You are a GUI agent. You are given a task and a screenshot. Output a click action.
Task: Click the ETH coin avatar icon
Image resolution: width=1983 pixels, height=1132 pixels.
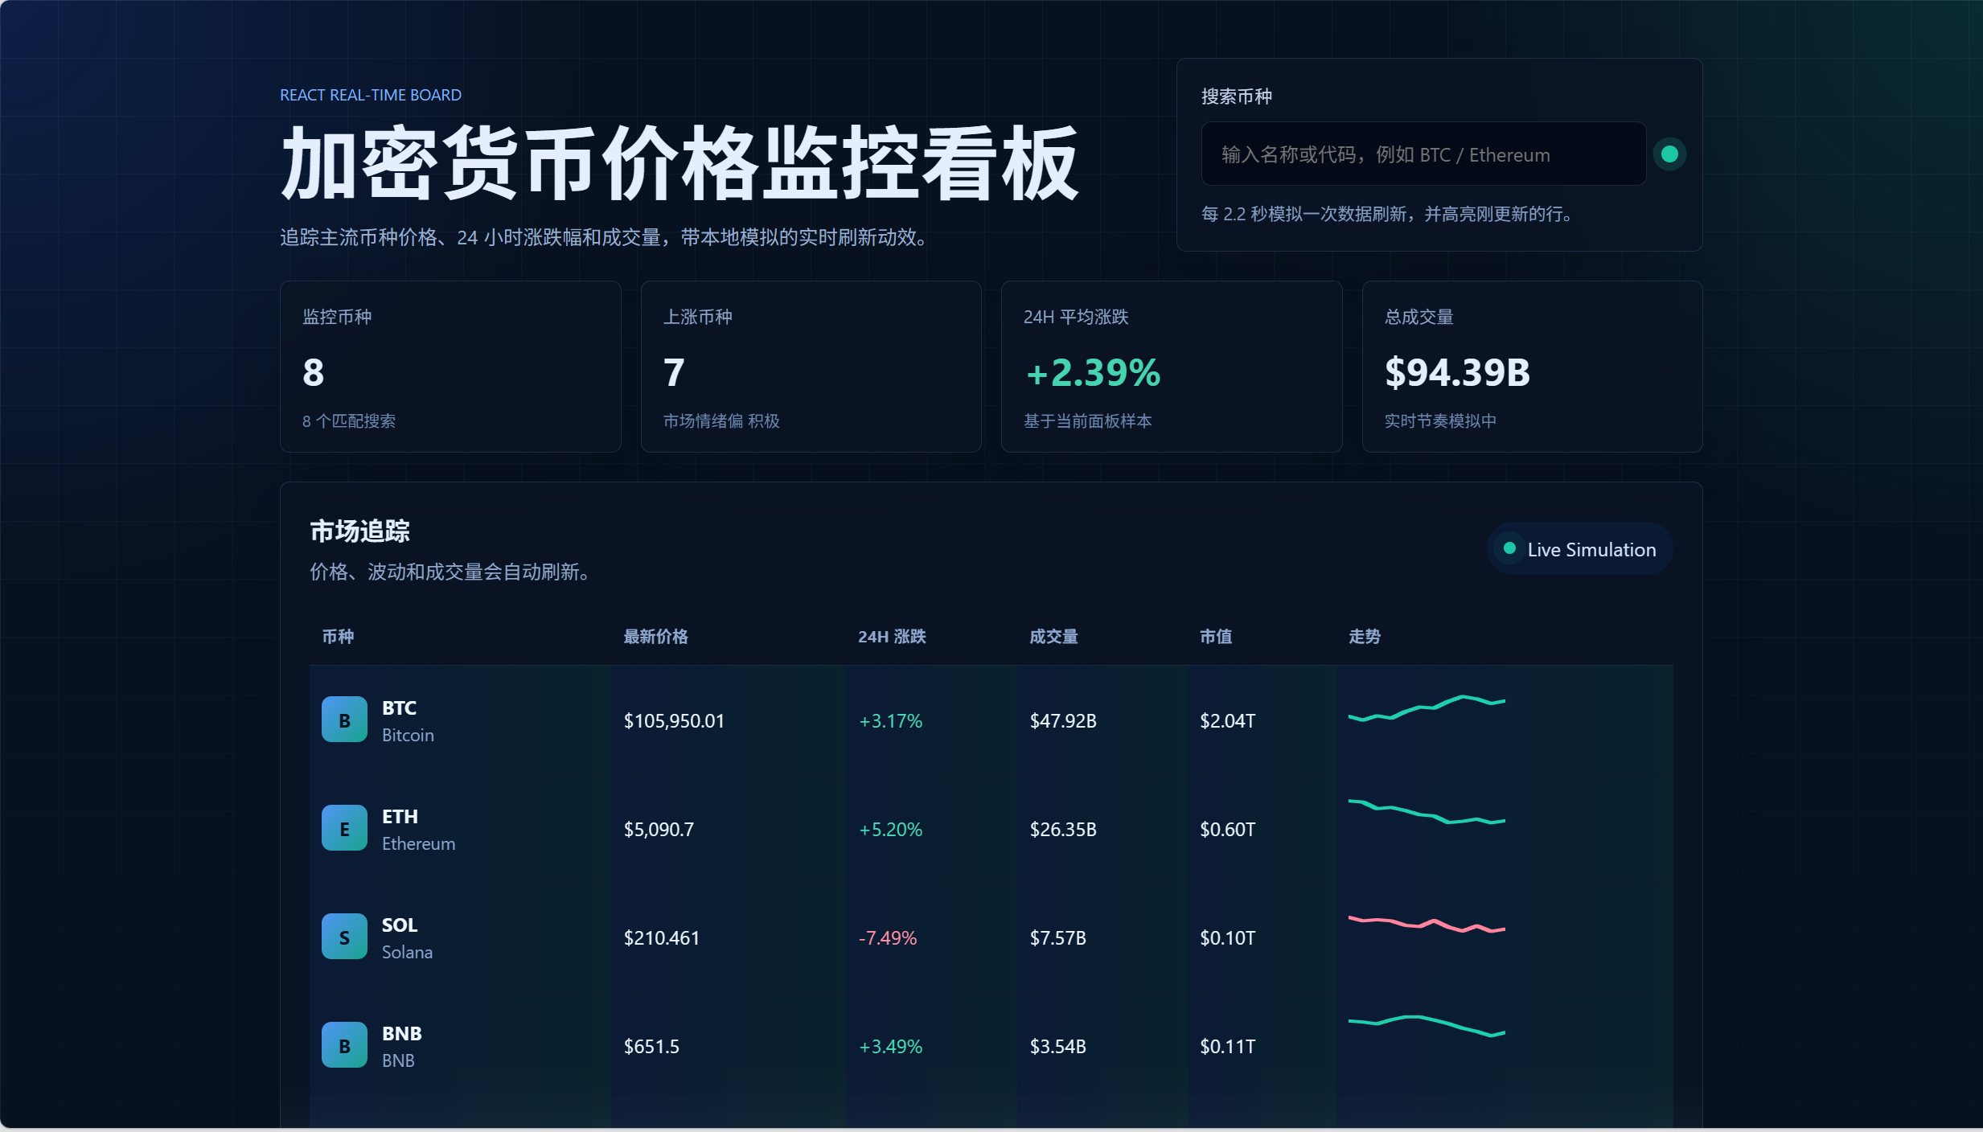pyautogui.click(x=344, y=828)
